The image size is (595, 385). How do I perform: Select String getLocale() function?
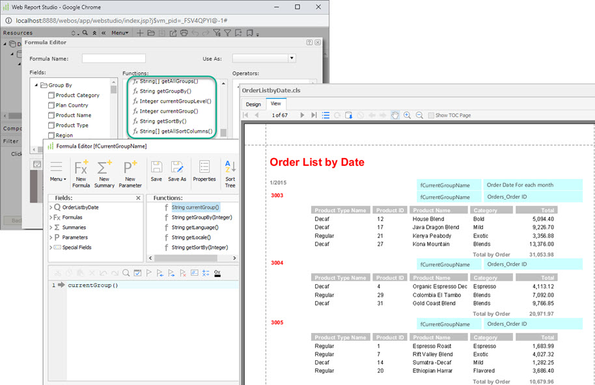(191, 237)
